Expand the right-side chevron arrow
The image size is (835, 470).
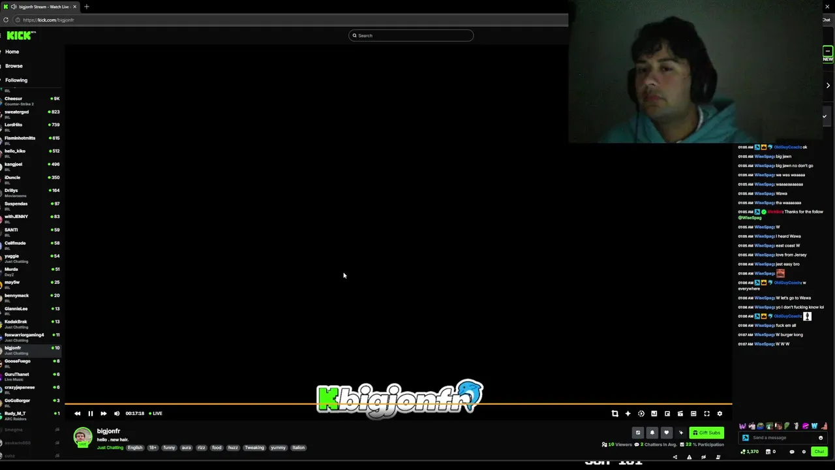[828, 86]
